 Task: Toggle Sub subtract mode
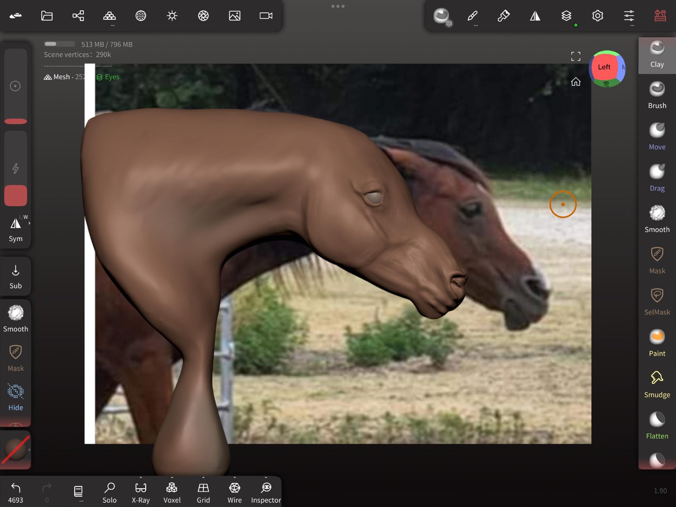tap(16, 276)
